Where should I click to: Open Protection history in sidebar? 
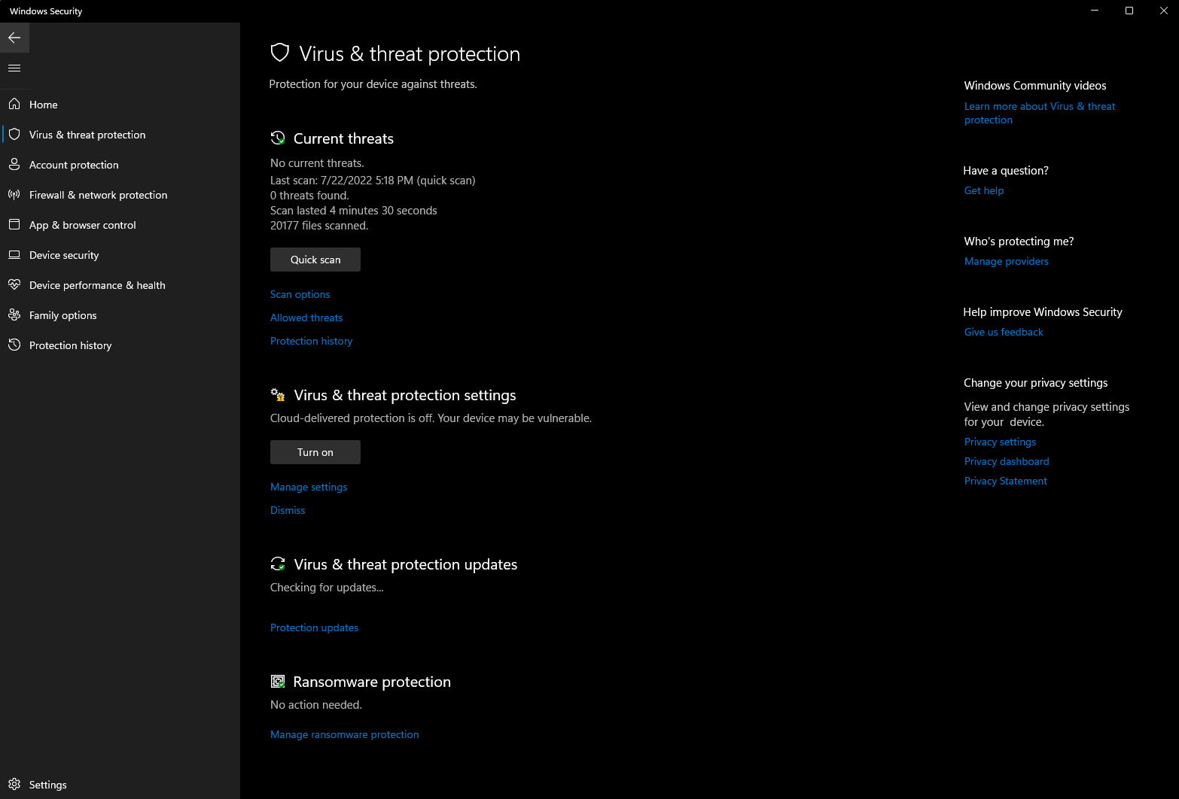pyautogui.click(x=70, y=345)
